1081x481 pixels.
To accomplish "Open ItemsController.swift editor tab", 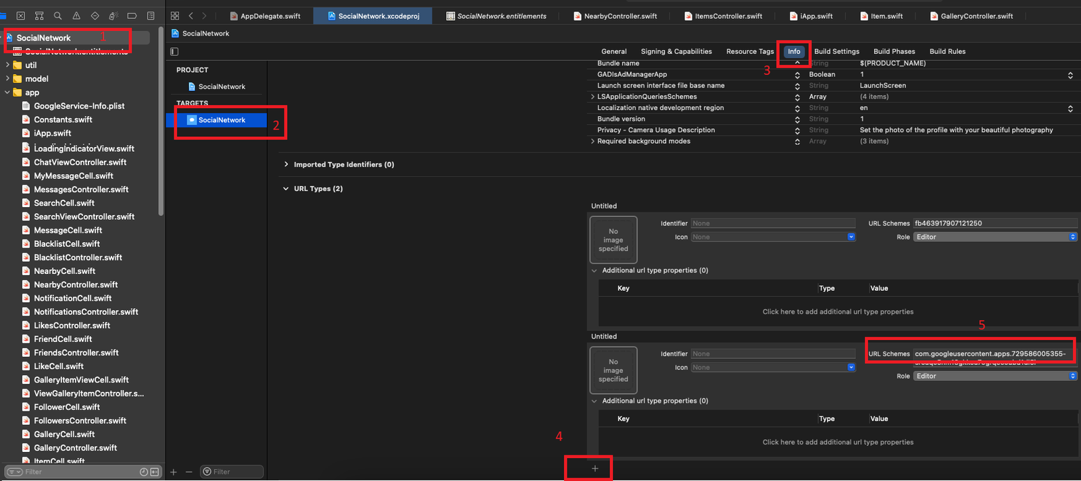I will point(724,16).
